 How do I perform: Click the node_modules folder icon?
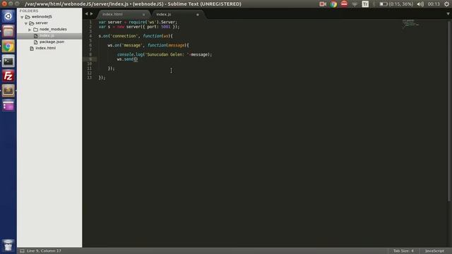click(36, 30)
